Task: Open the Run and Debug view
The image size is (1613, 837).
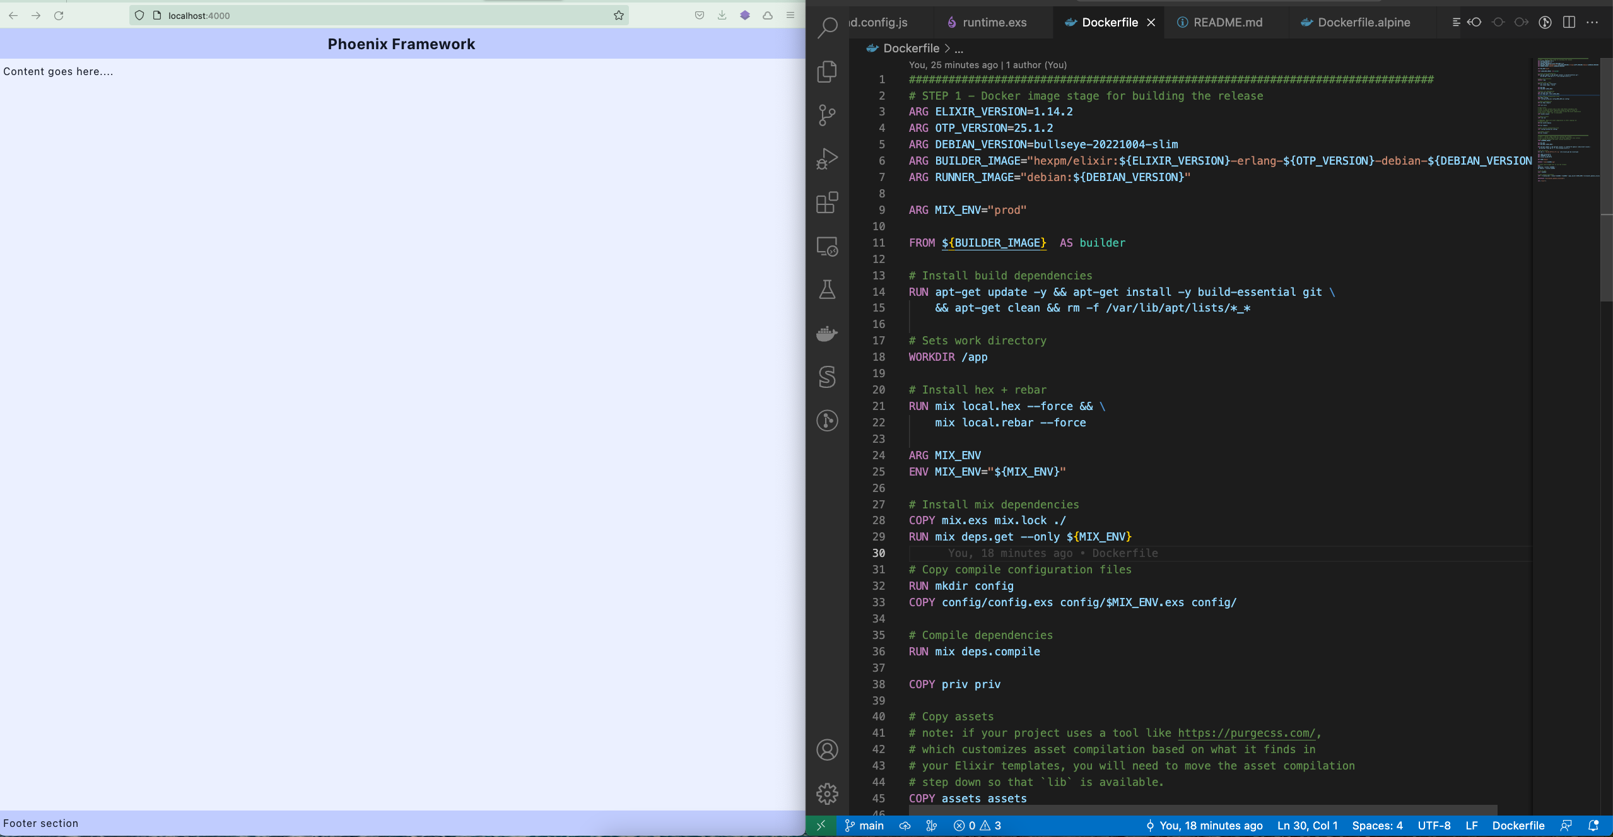Action: click(827, 158)
